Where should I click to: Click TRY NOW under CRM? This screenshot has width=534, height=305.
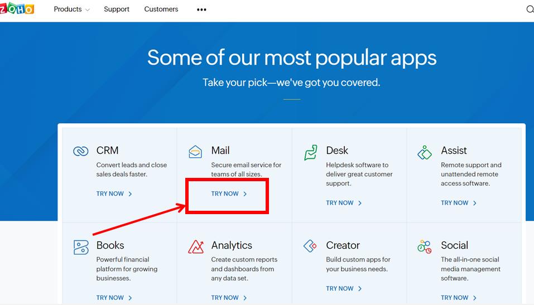point(114,194)
